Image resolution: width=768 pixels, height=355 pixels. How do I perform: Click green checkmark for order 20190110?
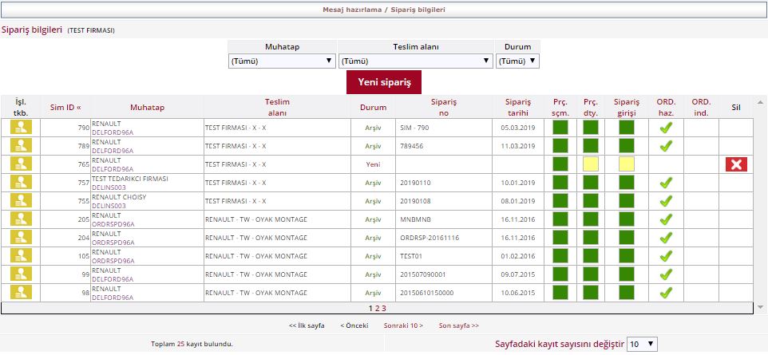(665, 183)
